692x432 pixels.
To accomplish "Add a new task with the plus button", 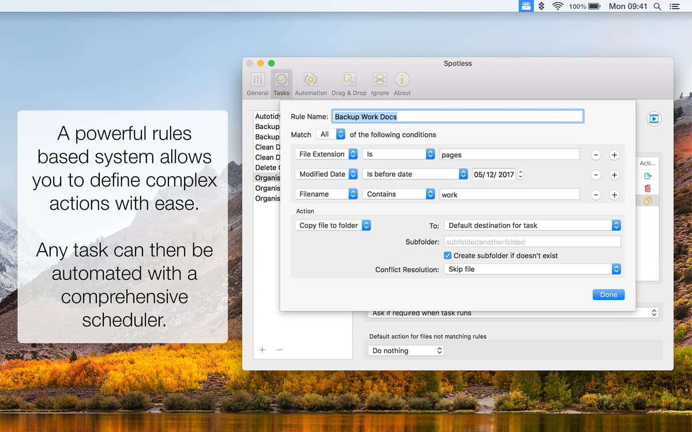I will pyautogui.click(x=262, y=350).
